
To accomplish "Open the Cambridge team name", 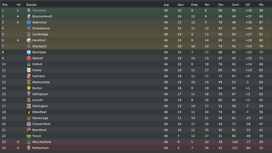I will 40,34.
